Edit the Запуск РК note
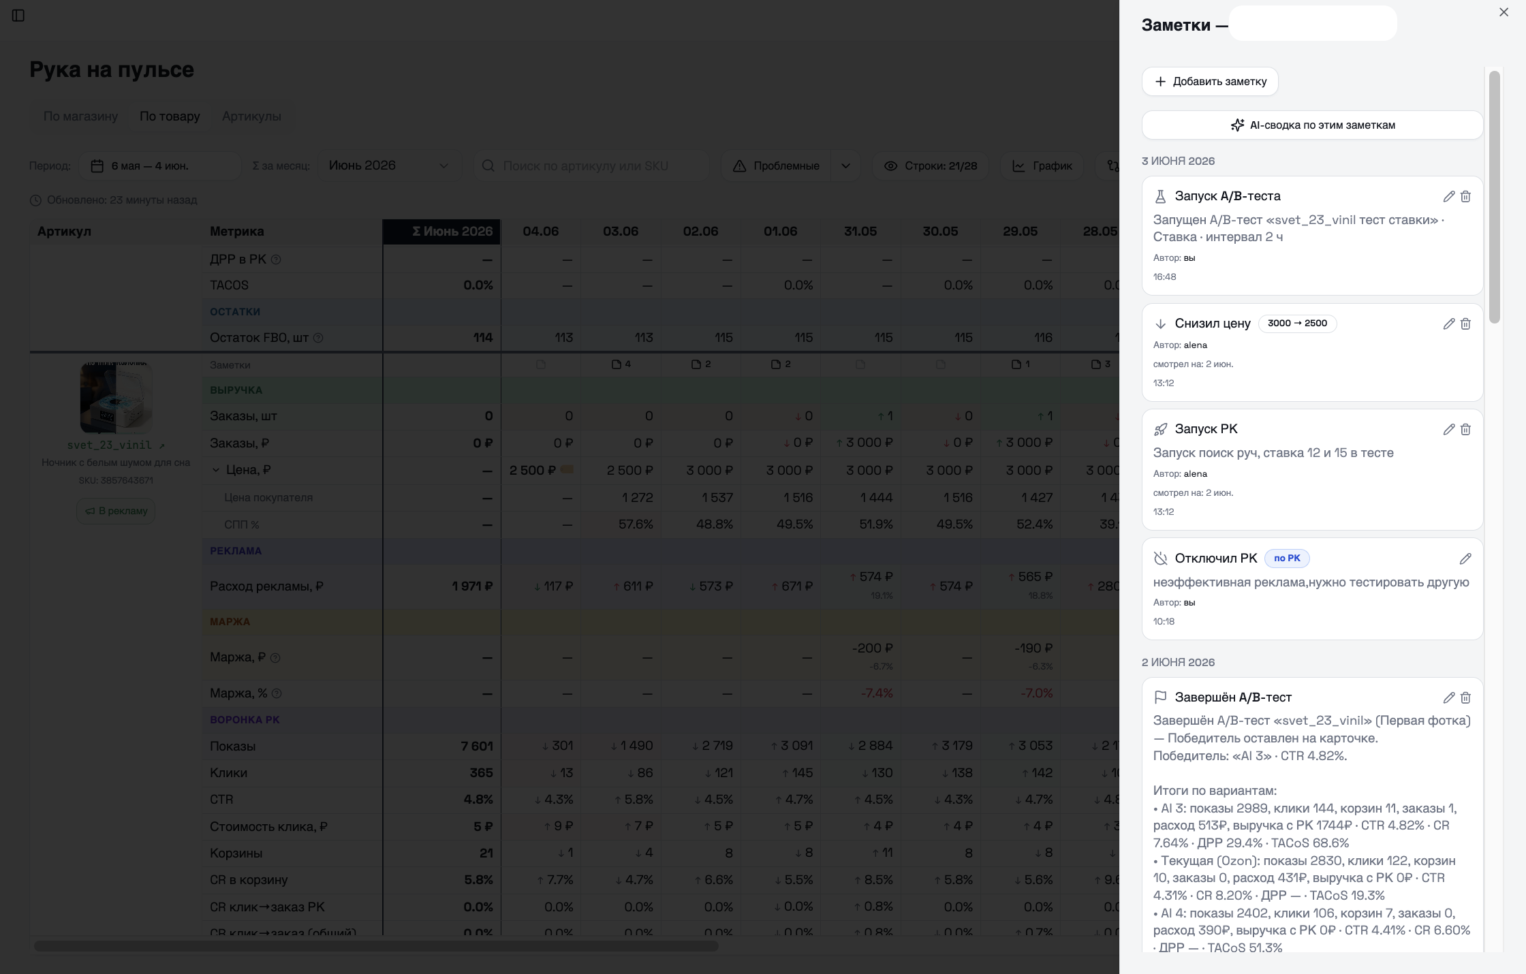Screen dimensions: 1526x974 [x=1449, y=429]
